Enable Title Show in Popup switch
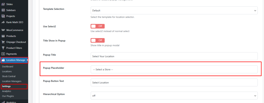Viewport: 264px width, 103px height. 97,40
